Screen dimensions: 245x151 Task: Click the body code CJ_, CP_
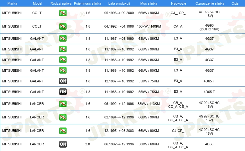pyautogui.click(x=178, y=13)
